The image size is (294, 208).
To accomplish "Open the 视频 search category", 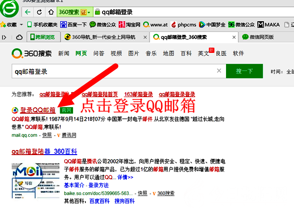I will pyautogui.click(x=116, y=53).
